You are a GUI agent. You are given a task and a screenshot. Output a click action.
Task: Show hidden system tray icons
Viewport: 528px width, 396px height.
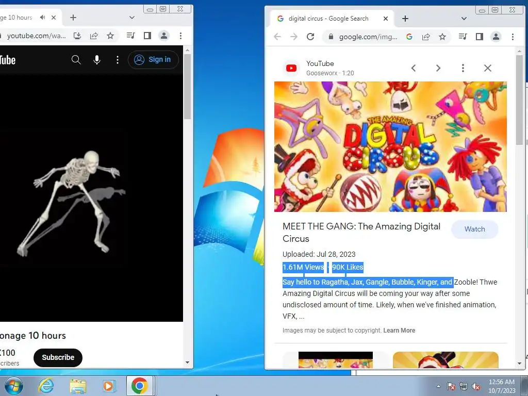[x=438, y=386]
